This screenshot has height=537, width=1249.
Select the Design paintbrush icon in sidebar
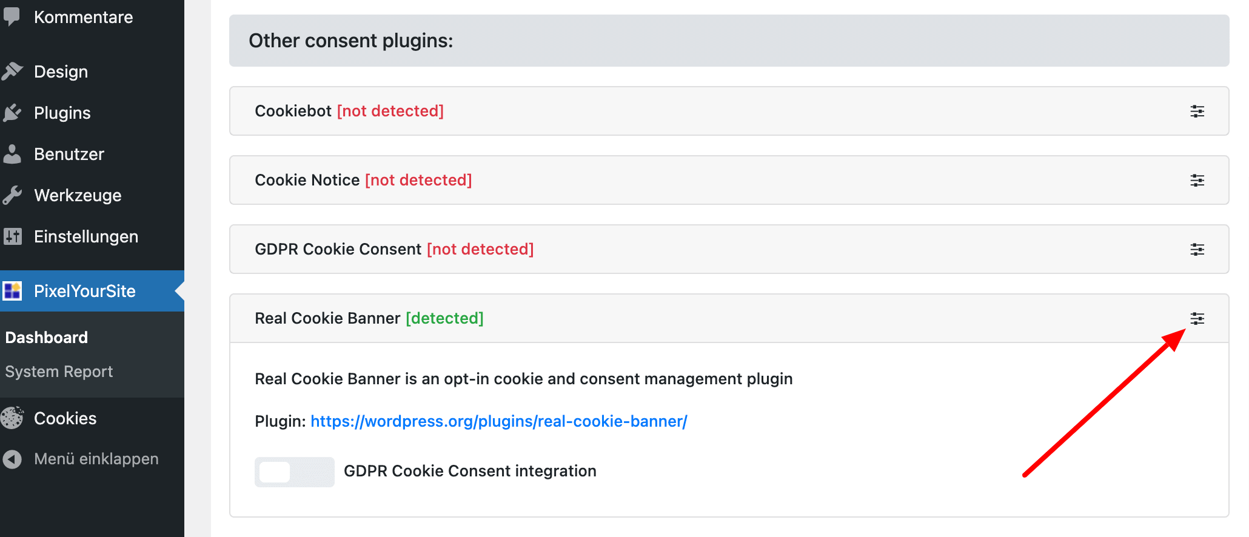coord(13,71)
